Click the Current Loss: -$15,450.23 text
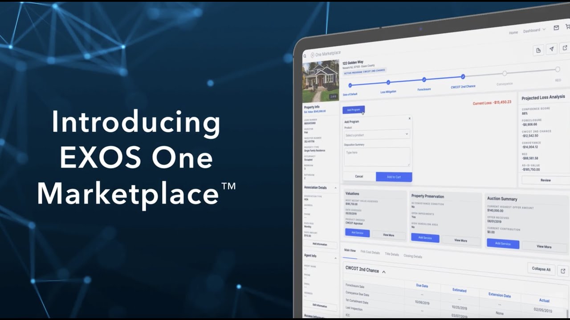The height and width of the screenshot is (320, 570). (492, 102)
